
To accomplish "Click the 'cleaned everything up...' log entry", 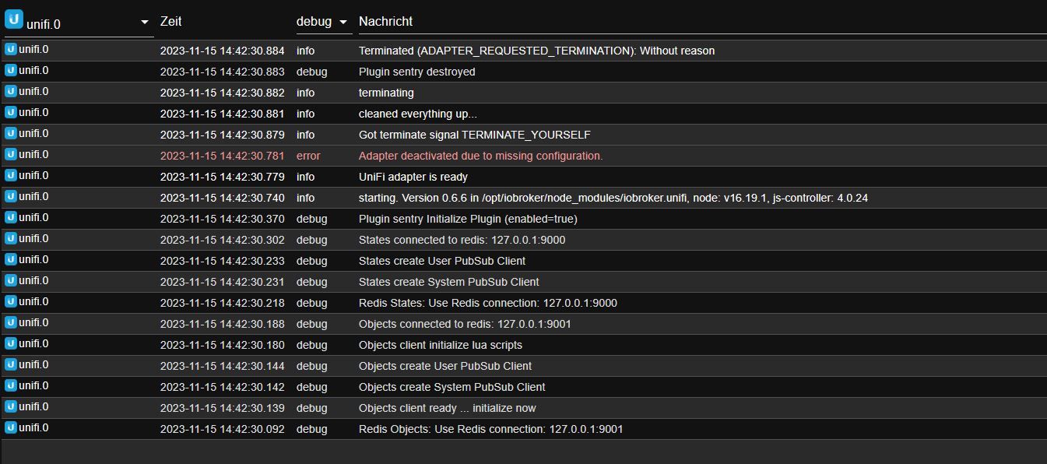I will (417, 114).
